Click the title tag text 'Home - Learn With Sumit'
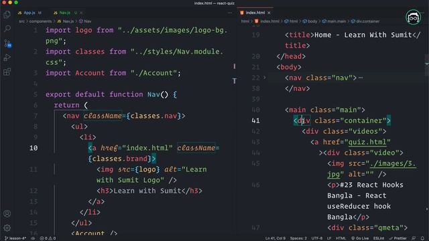Image resolution: width=429 pixels, height=241 pixels. (363, 35)
